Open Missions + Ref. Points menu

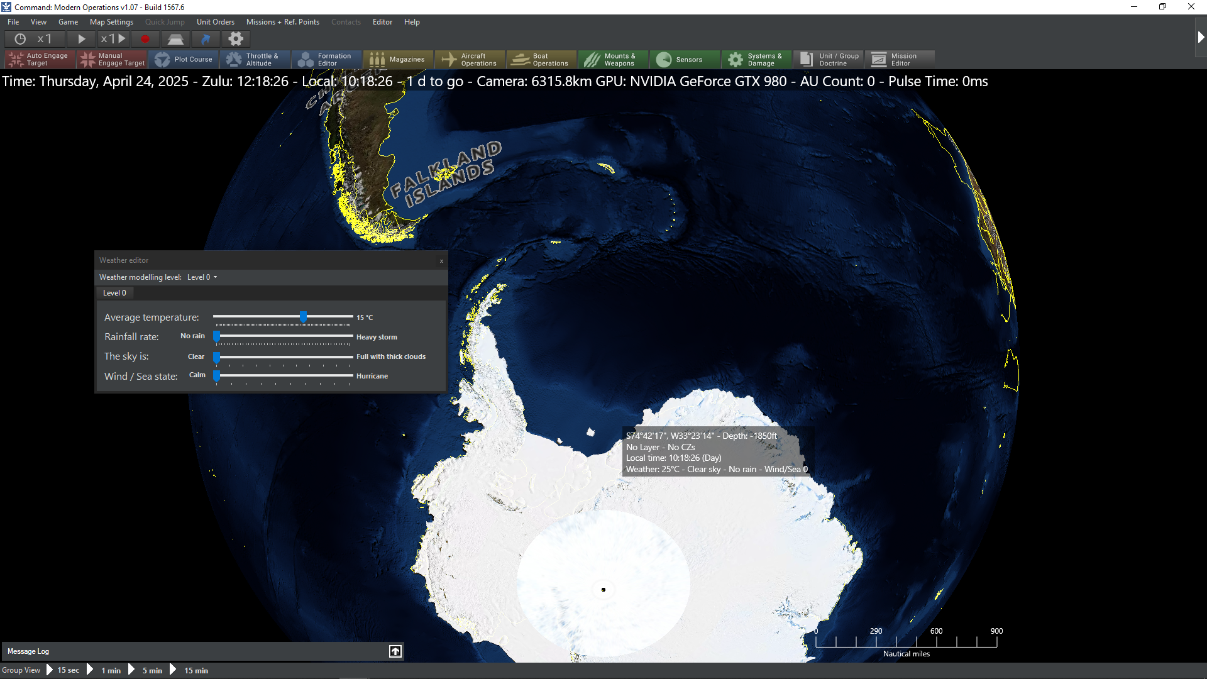click(283, 22)
